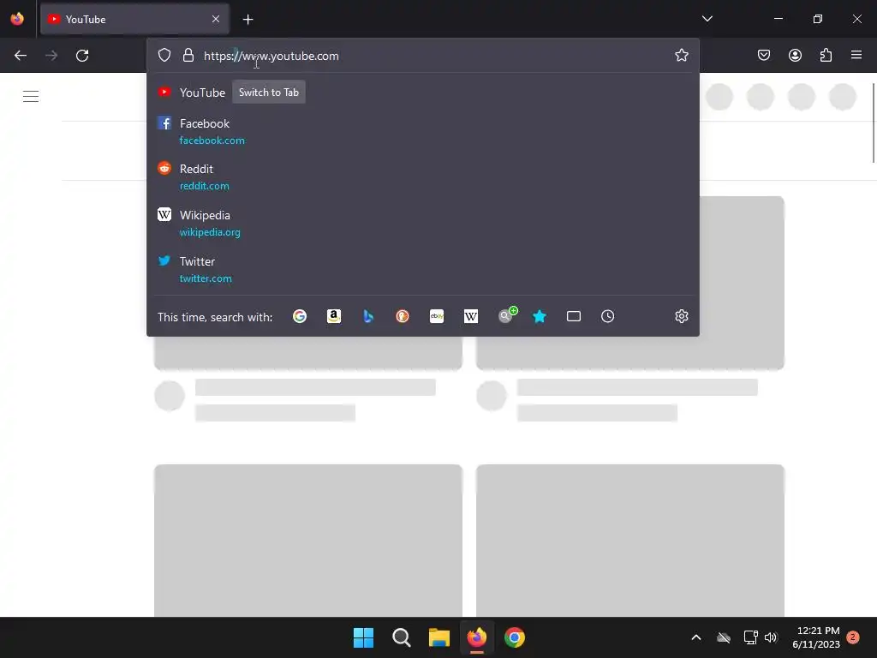Open the list all tabs dropdown

[x=707, y=19]
